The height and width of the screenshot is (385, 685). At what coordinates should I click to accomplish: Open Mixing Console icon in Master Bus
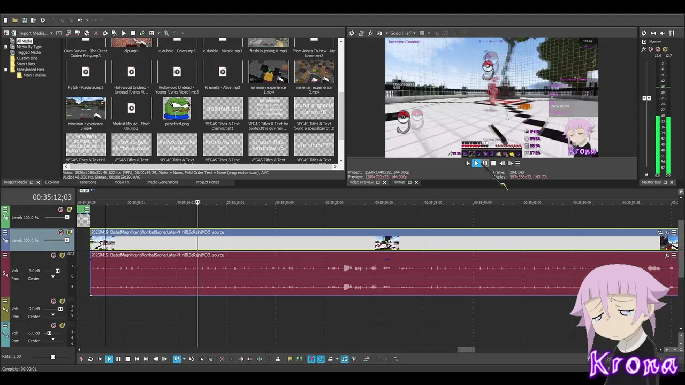pyautogui.click(x=672, y=33)
